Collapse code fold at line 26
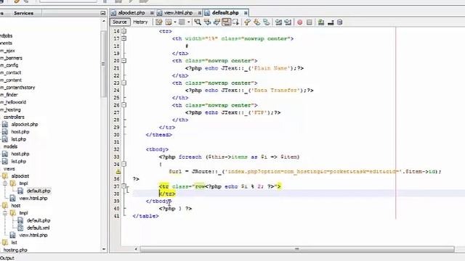The height and width of the screenshot is (261, 465). tap(124, 105)
